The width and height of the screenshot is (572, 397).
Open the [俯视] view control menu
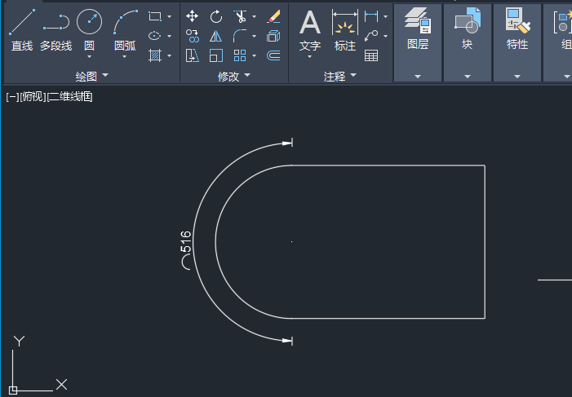tap(33, 97)
